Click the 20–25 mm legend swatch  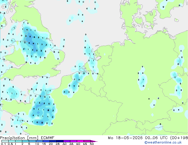53,141
